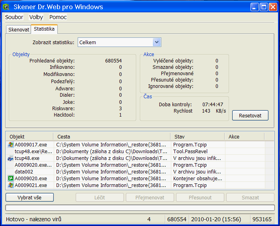
Task: Minimize the Dr.Web scanner window
Action: 255,7
